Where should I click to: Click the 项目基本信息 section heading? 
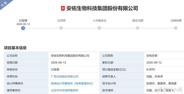coord(15,48)
